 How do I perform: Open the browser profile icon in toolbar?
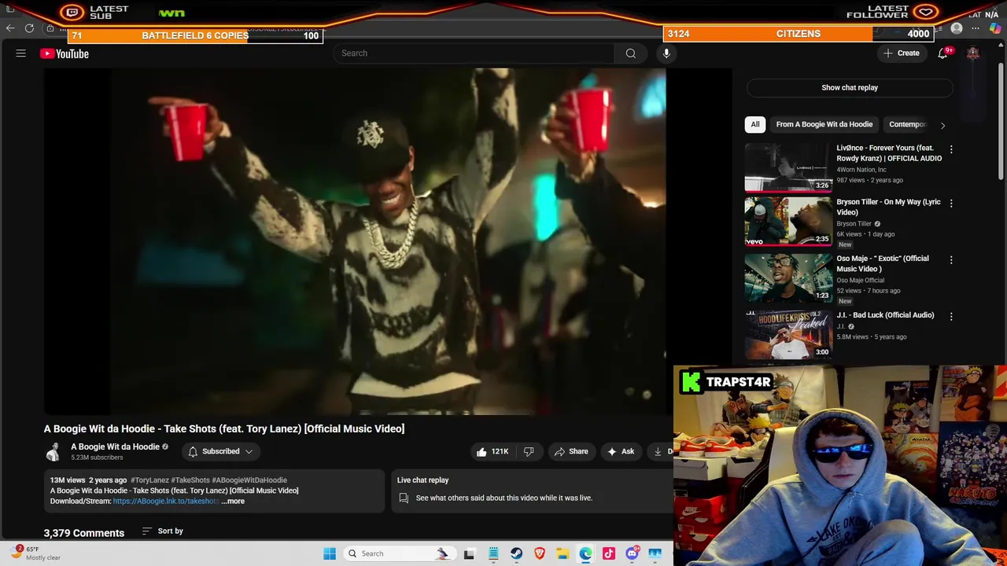coord(957,28)
